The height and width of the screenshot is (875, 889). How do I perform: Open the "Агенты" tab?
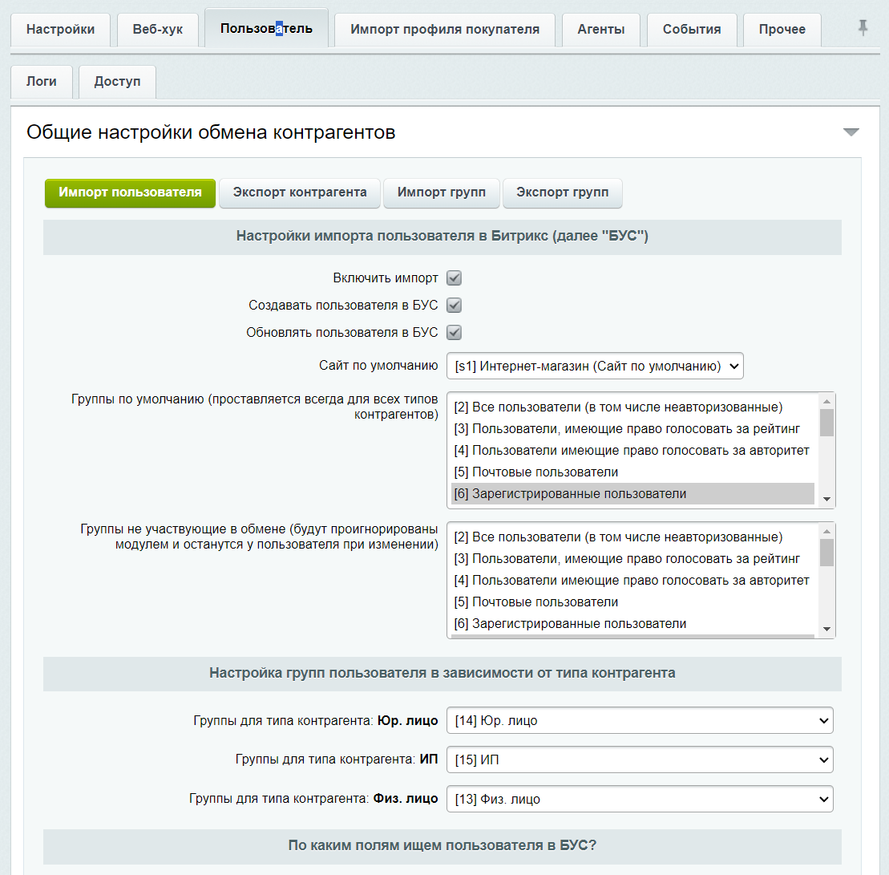pos(600,29)
